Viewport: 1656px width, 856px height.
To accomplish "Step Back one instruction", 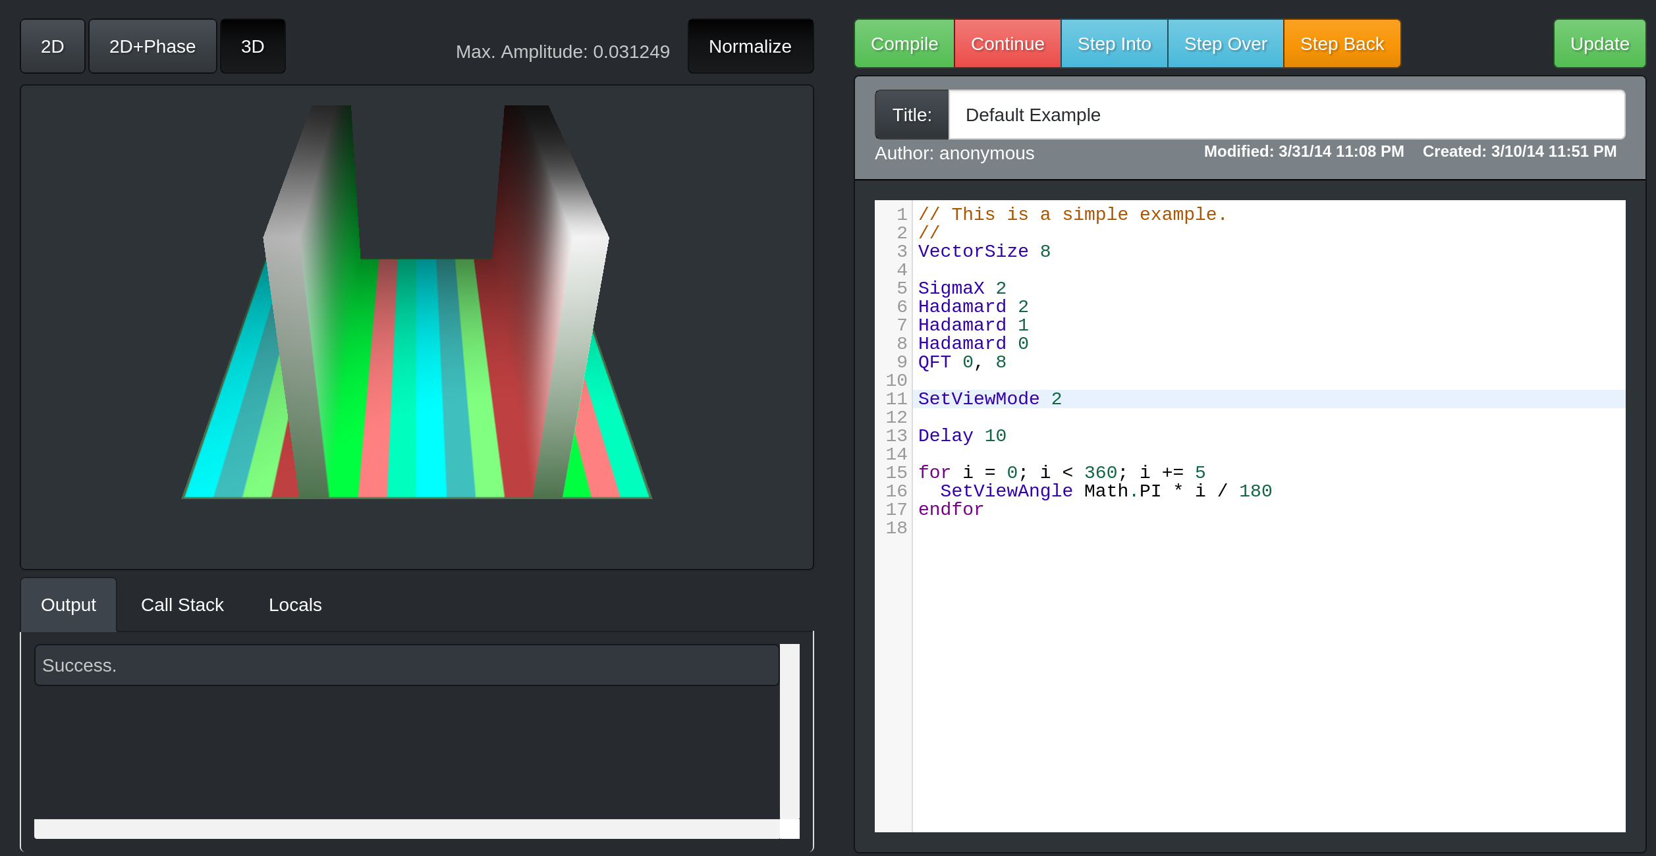I will click(1342, 43).
